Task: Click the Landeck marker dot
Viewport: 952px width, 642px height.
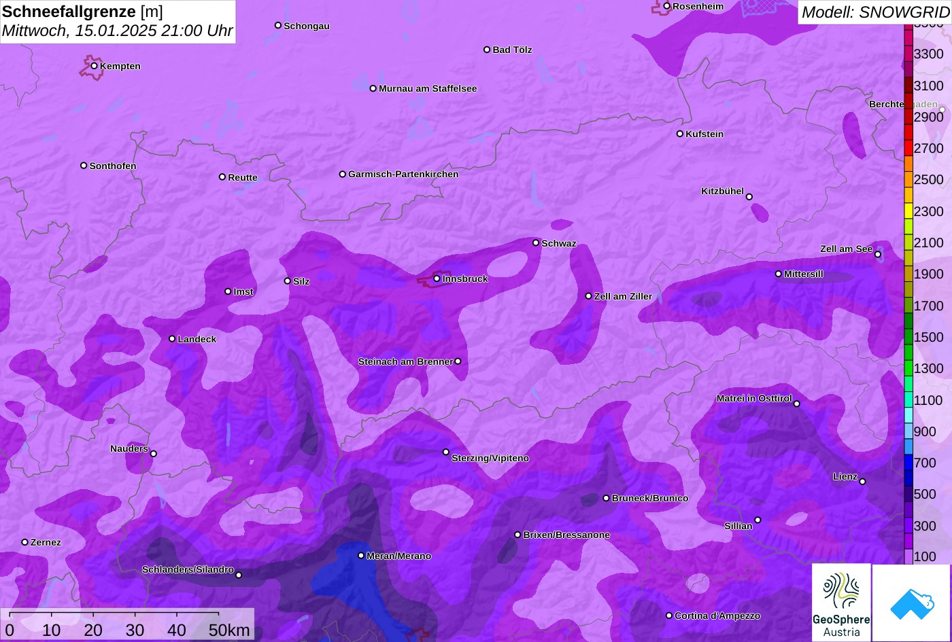Action: tap(172, 339)
